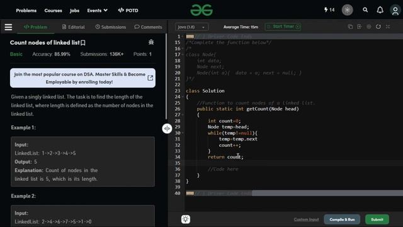
Task: Click 'temp=temp.next' code line
Action: point(238,139)
